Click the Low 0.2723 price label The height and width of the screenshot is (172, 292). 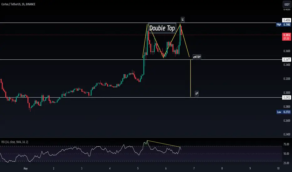pos(284,112)
